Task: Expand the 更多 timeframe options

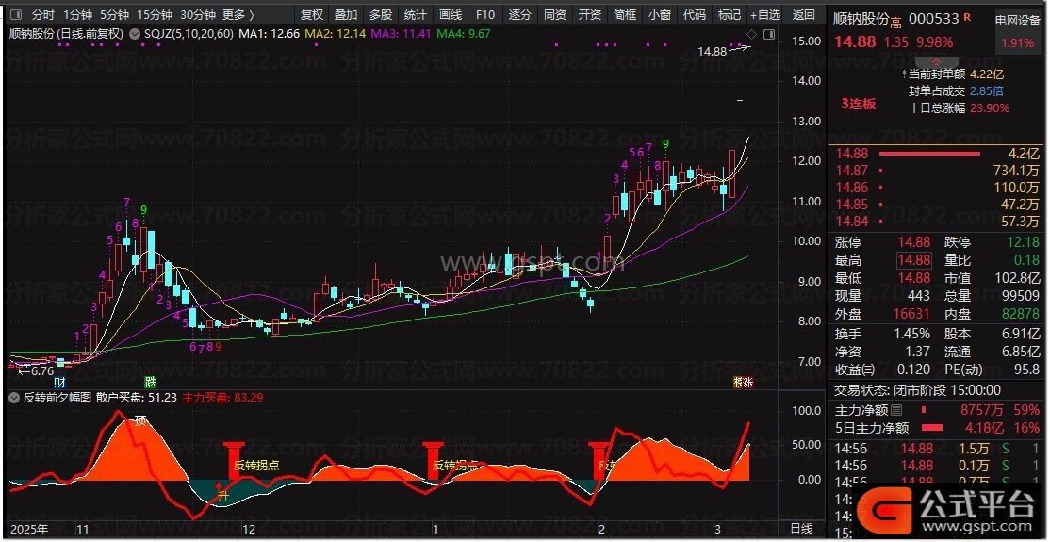Action: (238, 15)
